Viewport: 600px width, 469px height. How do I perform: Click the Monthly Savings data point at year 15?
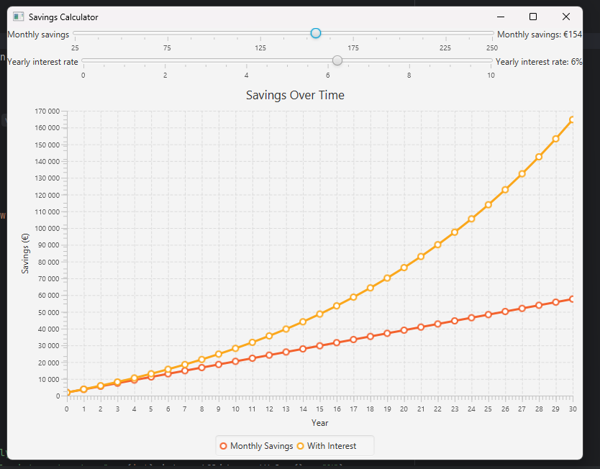pyautogui.click(x=320, y=346)
